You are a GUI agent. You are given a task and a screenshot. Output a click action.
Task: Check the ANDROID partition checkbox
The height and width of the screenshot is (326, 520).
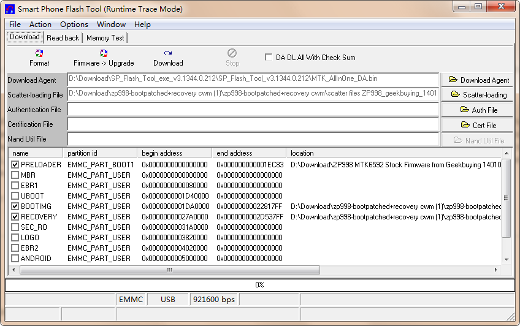[15, 259]
